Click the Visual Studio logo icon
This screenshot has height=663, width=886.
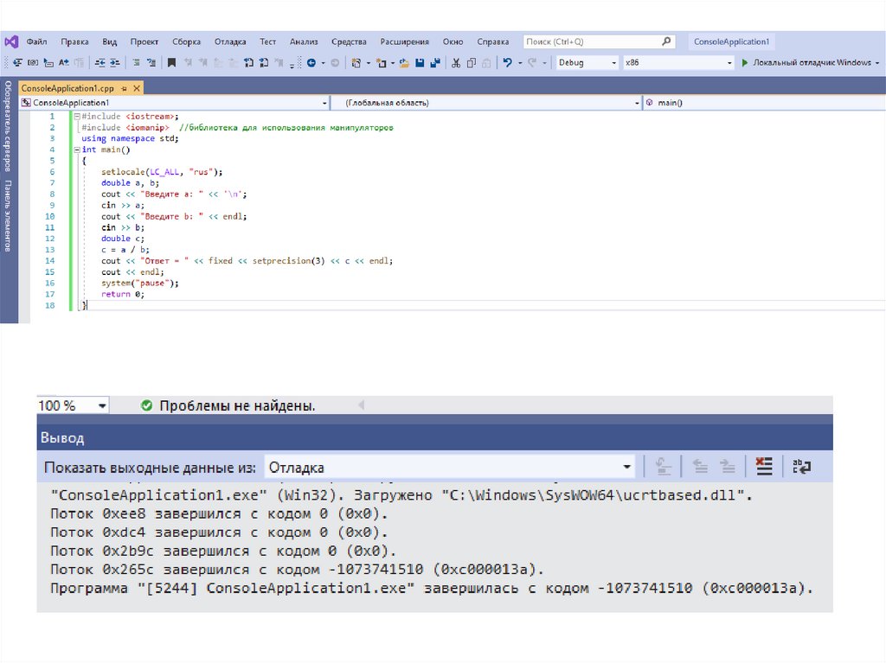(11, 41)
